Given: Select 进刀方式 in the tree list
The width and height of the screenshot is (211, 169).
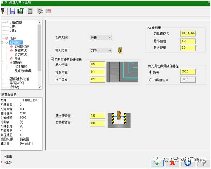Looking at the screenshot, I should [21, 55].
